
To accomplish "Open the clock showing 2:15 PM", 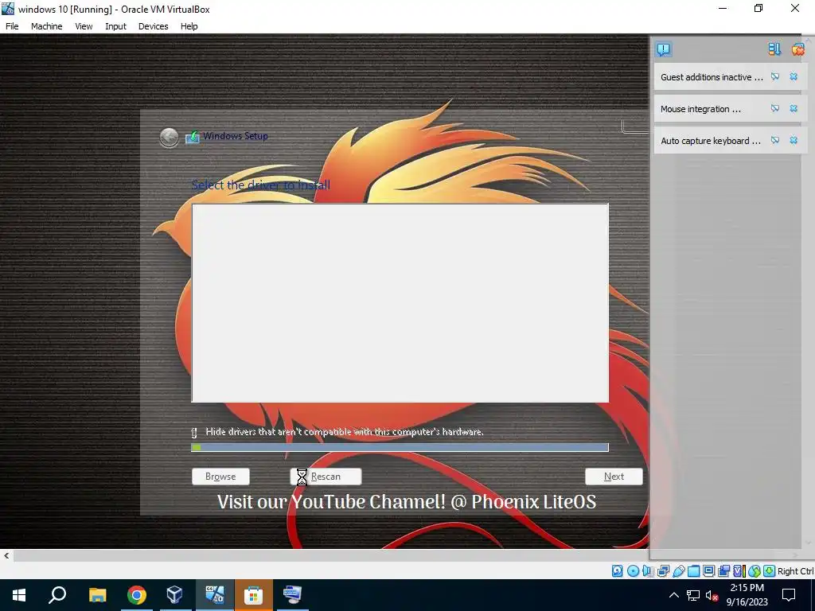I will [x=747, y=595].
